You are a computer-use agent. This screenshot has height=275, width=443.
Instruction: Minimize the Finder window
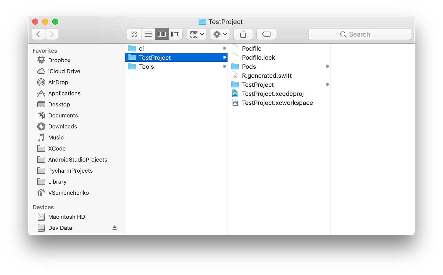(x=45, y=22)
